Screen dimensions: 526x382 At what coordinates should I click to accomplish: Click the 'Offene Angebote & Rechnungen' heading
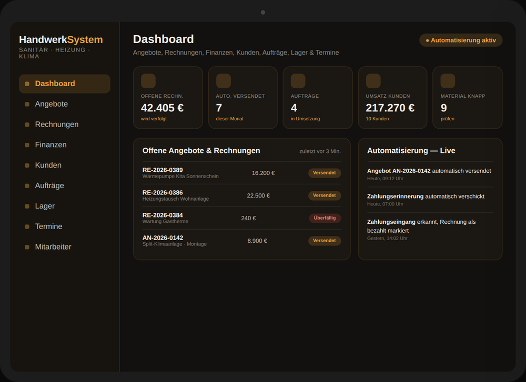[201, 151]
